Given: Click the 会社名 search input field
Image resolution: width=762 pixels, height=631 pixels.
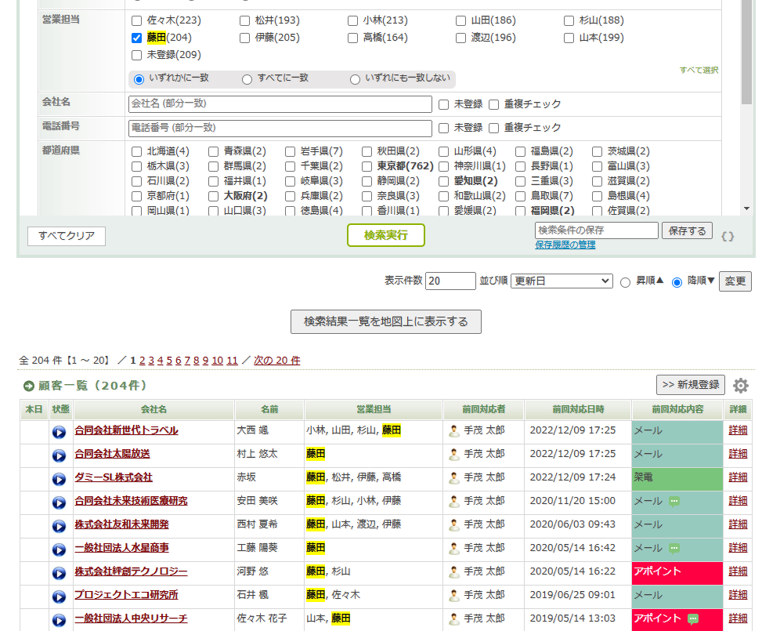Looking at the screenshot, I should pyautogui.click(x=280, y=103).
